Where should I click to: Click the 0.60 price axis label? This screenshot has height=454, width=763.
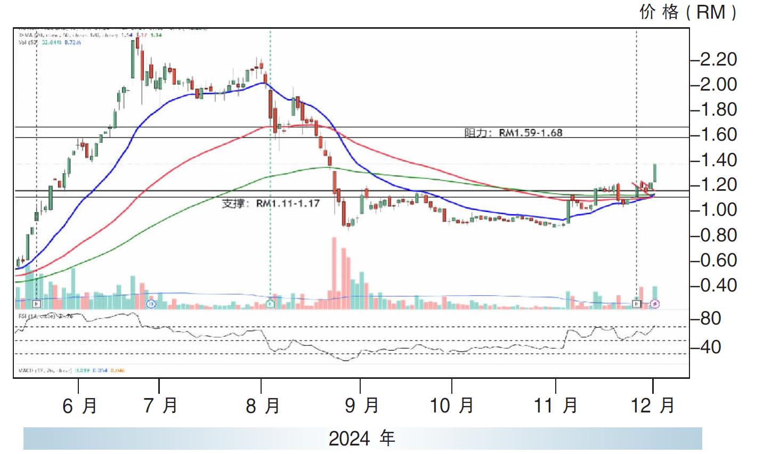[x=718, y=260]
